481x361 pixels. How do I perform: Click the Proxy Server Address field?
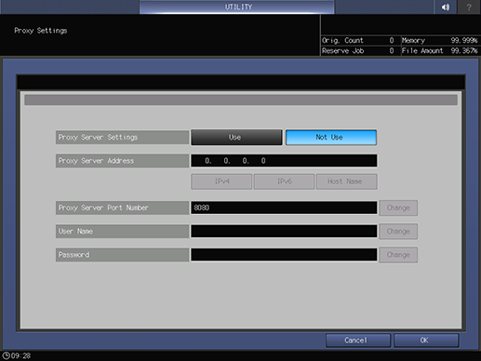click(284, 161)
